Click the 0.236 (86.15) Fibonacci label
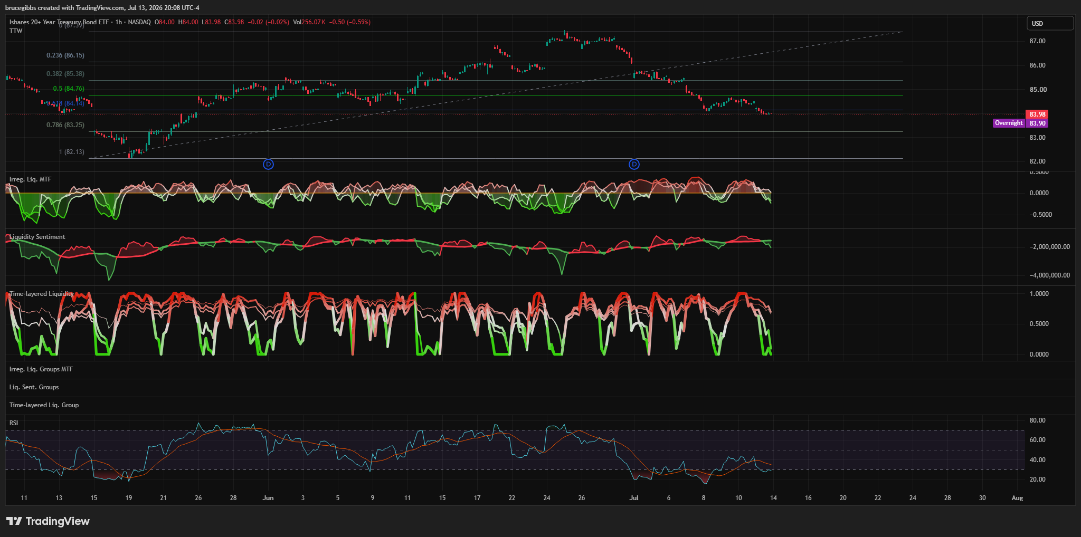Screen dimensions: 1081x537 point(65,55)
